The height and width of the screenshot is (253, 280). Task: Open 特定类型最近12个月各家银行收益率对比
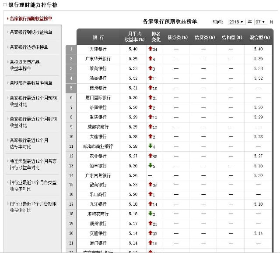[33, 164]
